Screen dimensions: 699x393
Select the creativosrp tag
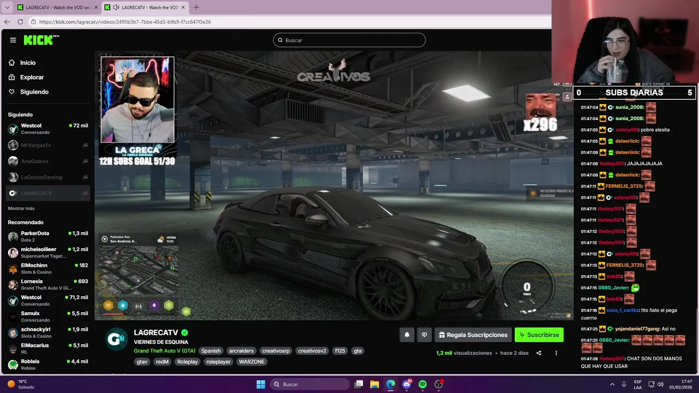click(x=276, y=351)
